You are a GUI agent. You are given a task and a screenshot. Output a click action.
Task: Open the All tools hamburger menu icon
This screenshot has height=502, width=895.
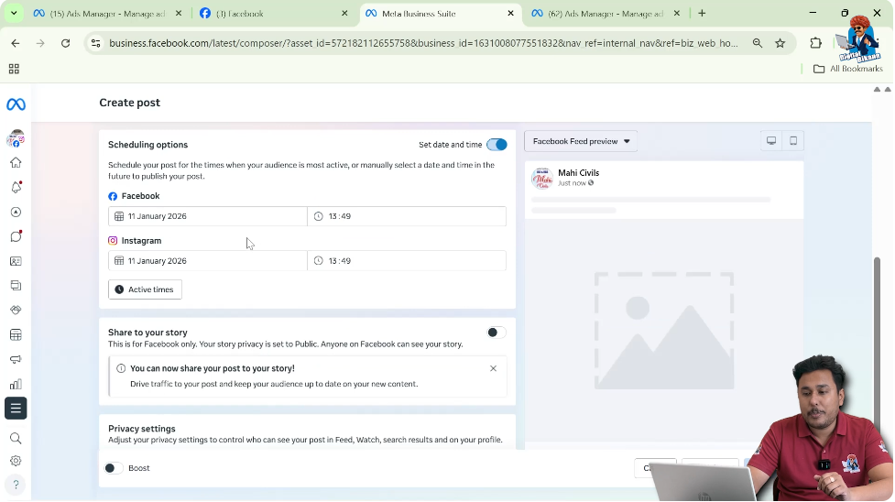[16, 409]
